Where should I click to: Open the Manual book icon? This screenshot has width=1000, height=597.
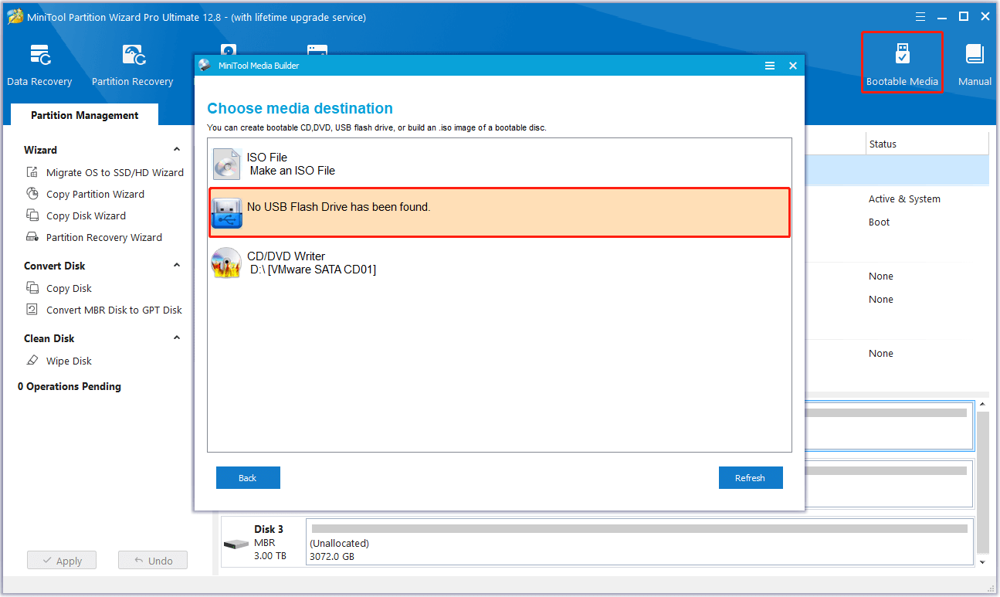coord(975,63)
